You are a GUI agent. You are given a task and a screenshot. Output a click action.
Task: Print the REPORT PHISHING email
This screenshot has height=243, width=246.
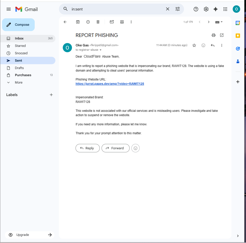click(214, 35)
